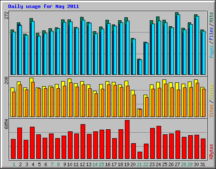Click green day label 21
Image resolution: width=216 pixels, height=169 pixels.
pyautogui.click(x=139, y=164)
